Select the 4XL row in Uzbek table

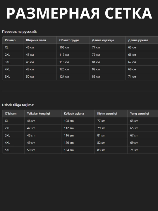(x=80, y=143)
